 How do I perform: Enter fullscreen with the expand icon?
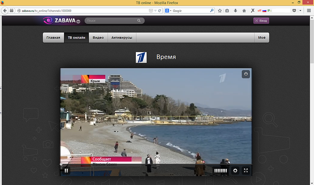246,170
